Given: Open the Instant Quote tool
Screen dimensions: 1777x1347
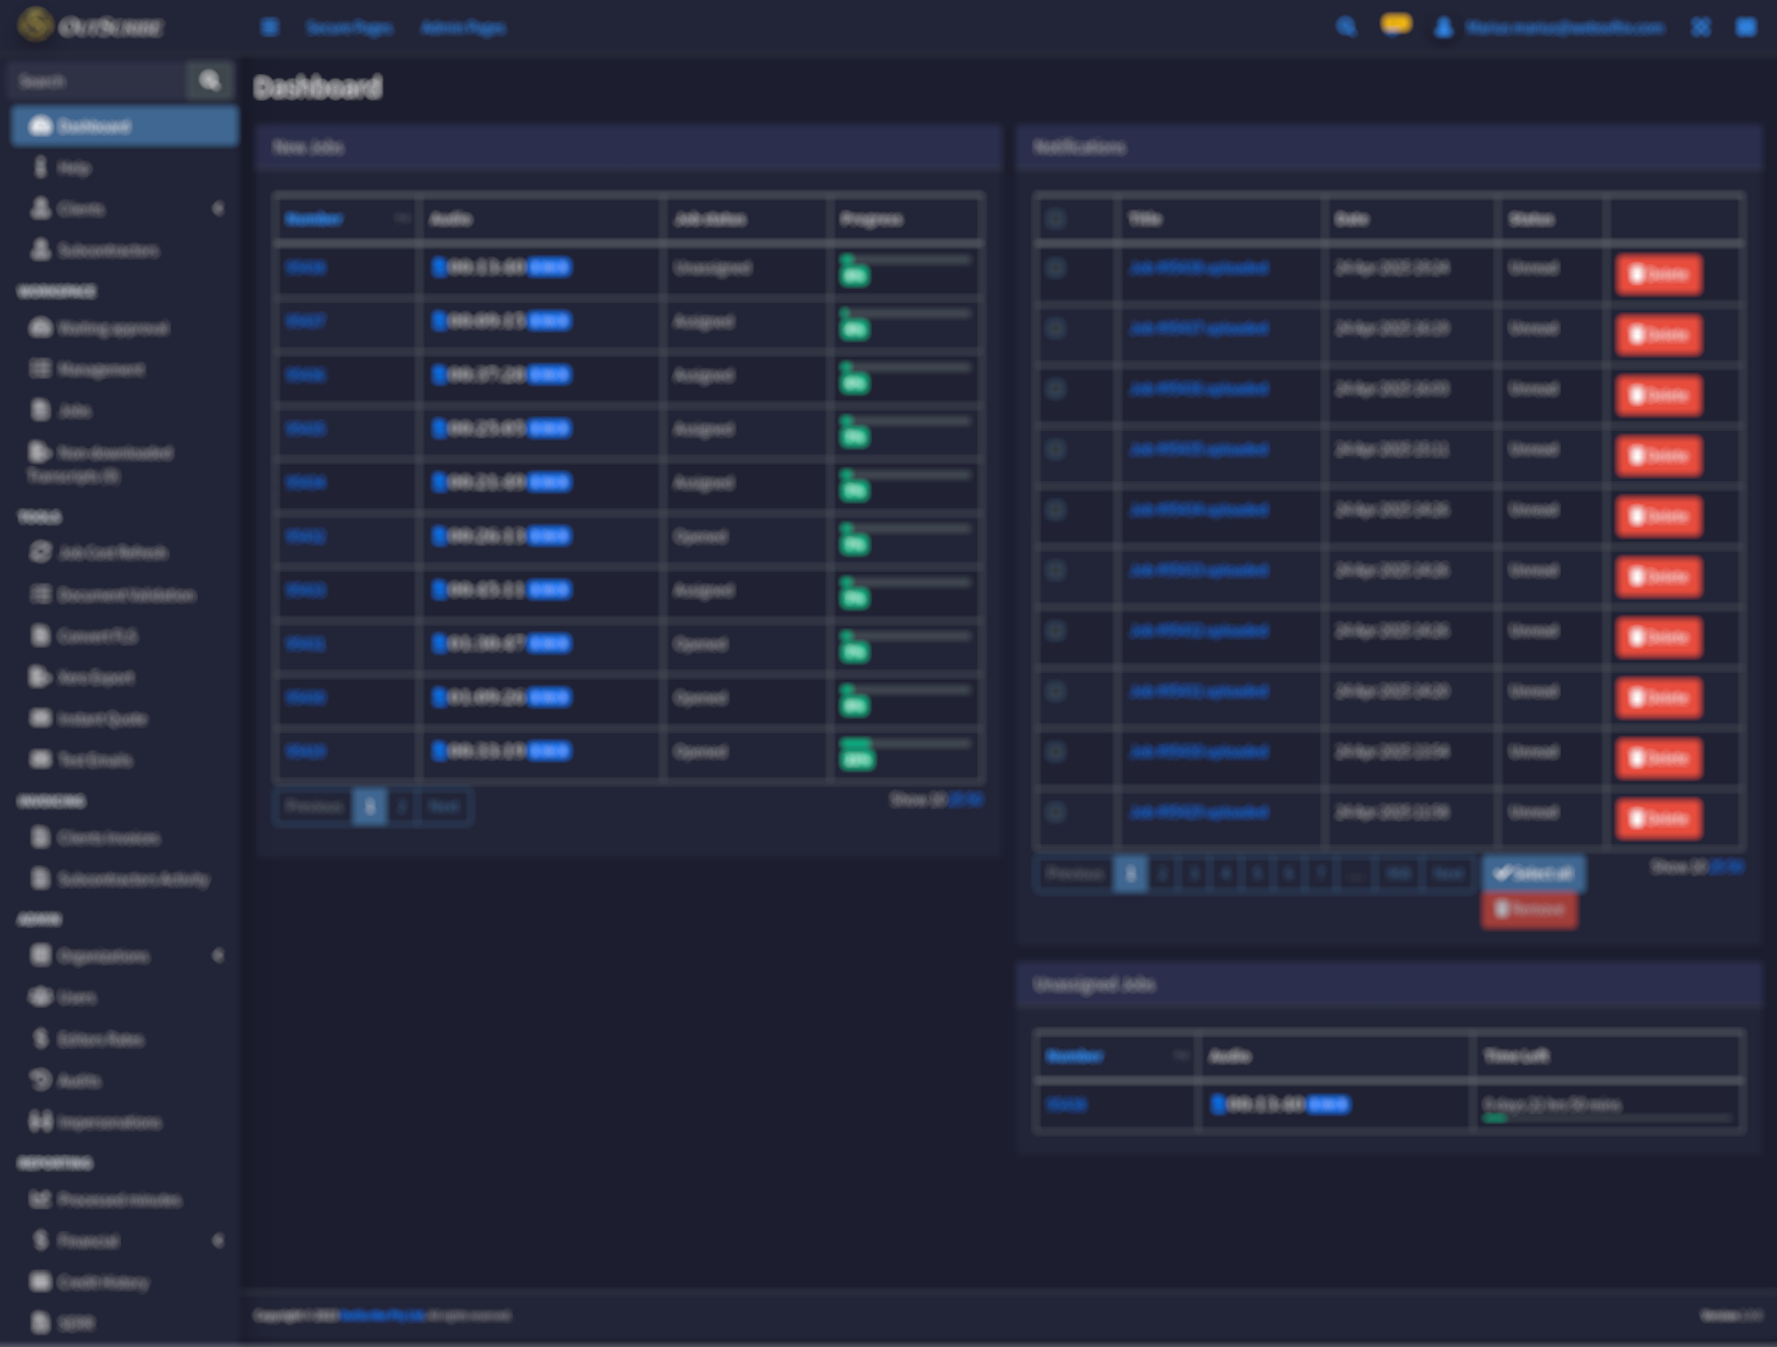Looking at the screenshot, I should 99,718.
